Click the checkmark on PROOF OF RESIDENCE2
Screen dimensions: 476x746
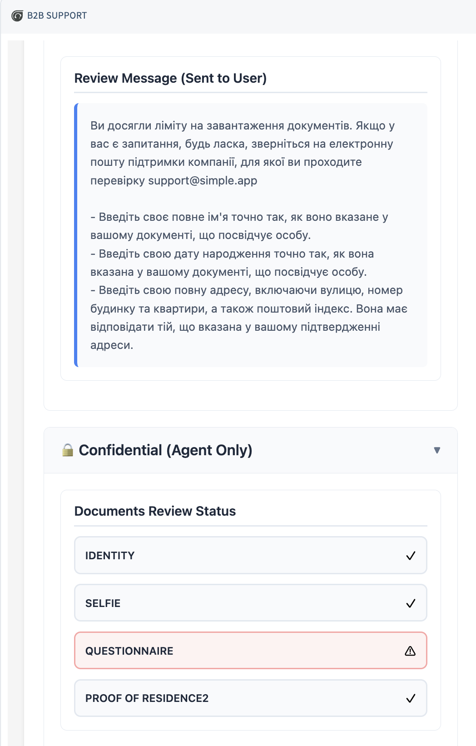click(x=411, y=698)
